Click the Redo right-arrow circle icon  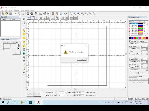point(32,14)
